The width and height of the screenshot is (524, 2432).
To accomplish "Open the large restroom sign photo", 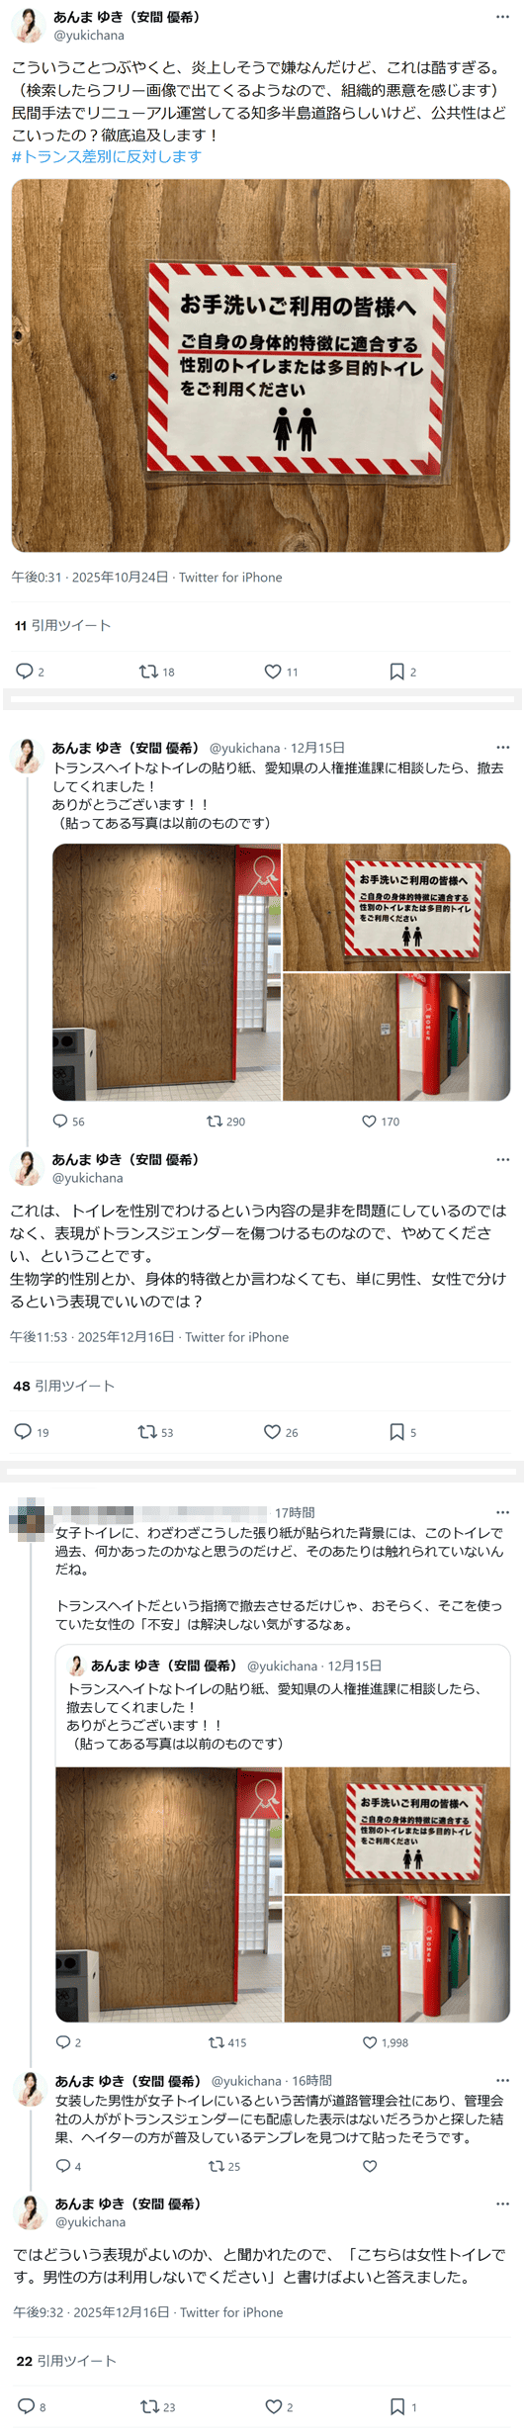I will [261, 365].
